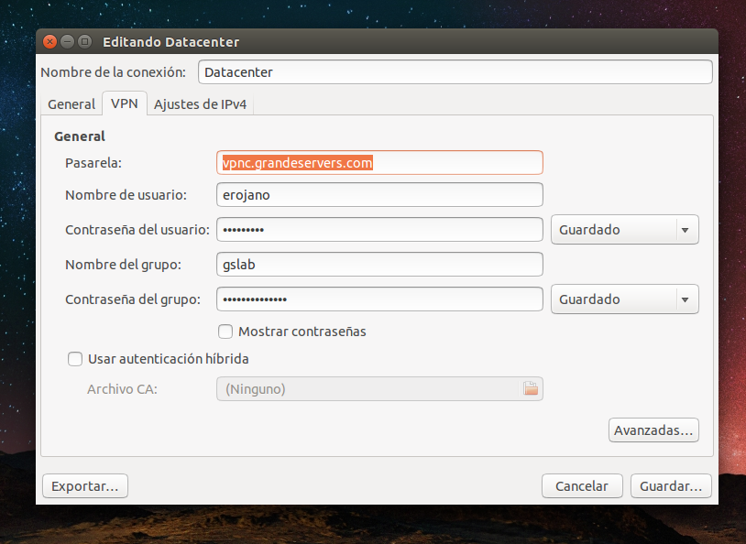Image resolution: width=746 pixels, height=544 pixels.
Task: Maximize the dialog with the title bar button
Action: 84,42
